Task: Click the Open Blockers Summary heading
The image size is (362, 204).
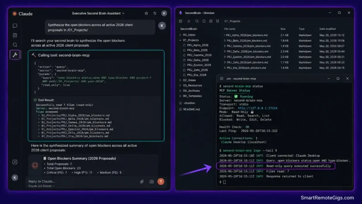Action: point(82,158)
